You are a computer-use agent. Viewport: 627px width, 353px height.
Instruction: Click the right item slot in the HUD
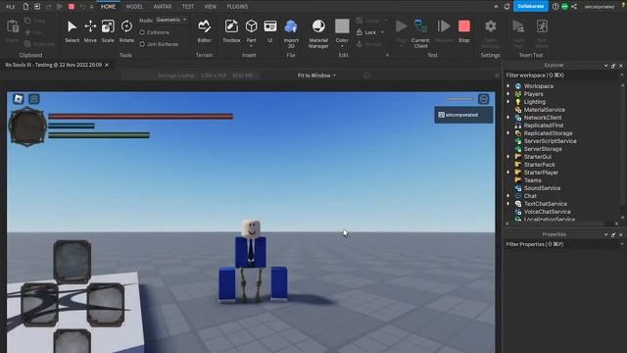click(x=106, y=305)
